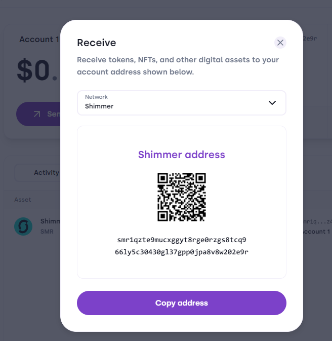Click the truncated address ending in 2e9r
Viewport: 332px width, 341px height.
click(x=310, y=39)
